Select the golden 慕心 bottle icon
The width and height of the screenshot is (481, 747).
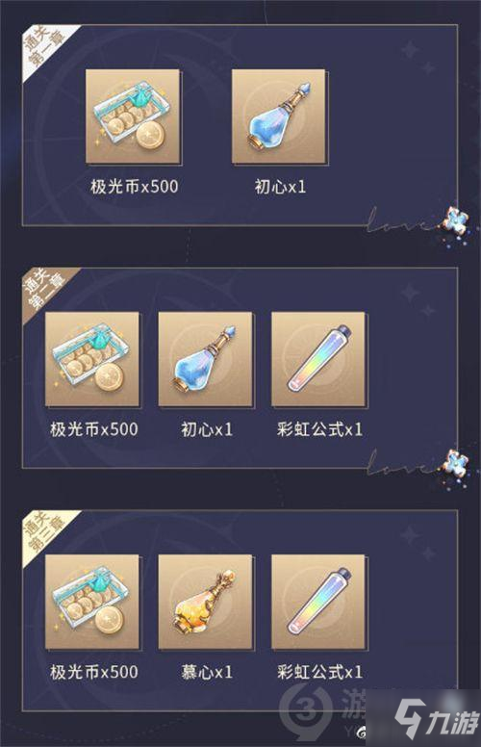pyautogui.click(x=205, y=602)
